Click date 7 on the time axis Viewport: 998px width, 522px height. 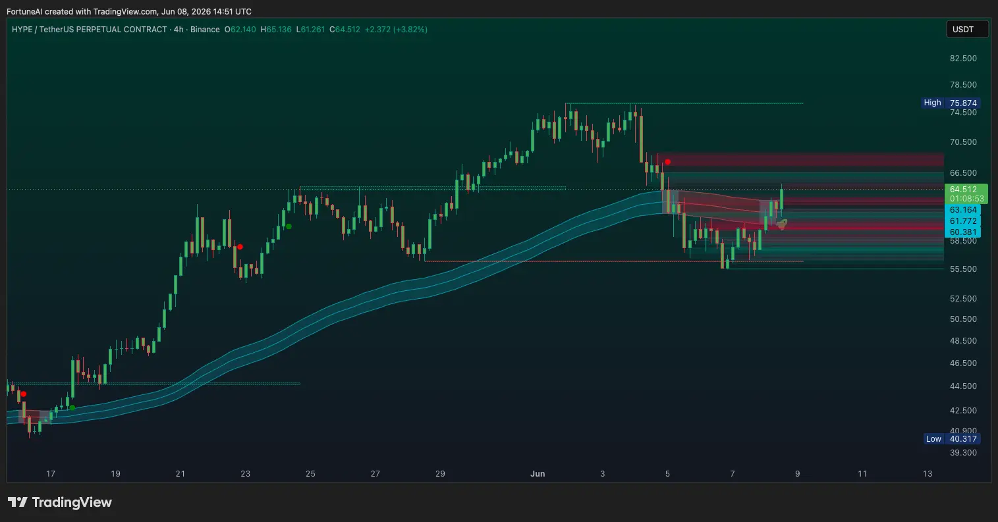point(733,474)
